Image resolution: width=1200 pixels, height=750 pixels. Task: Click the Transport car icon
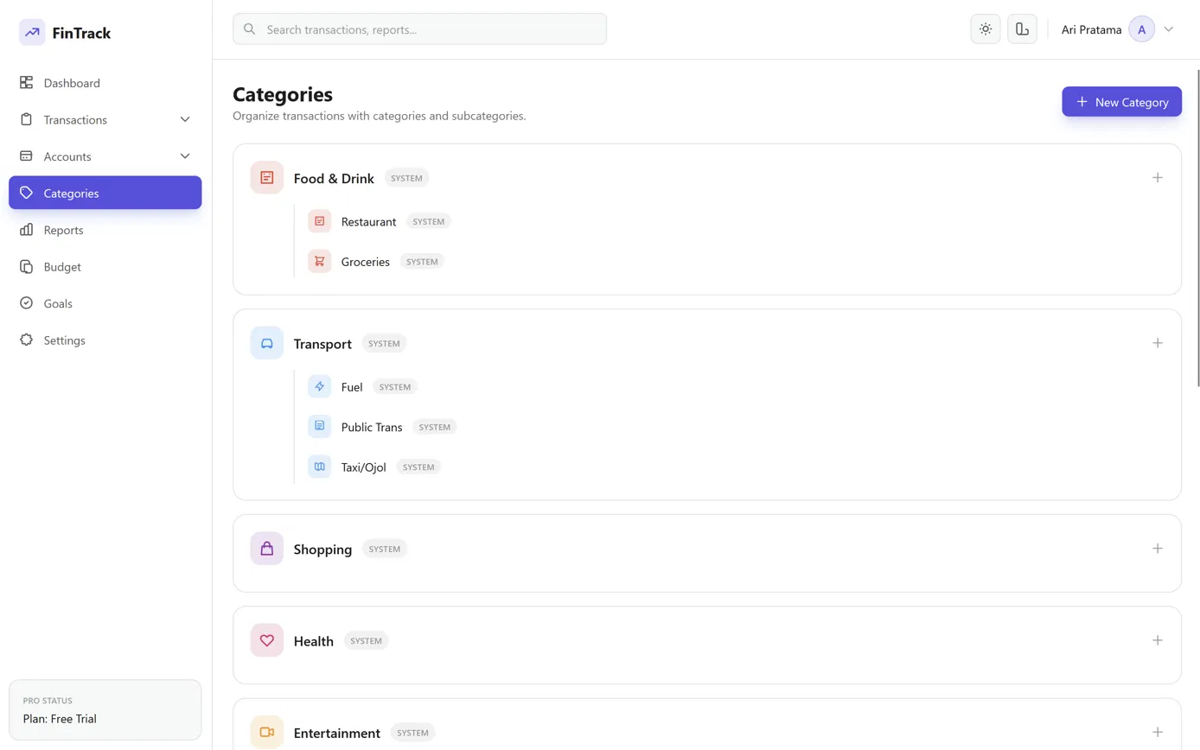pyautogui.click(x=267, y=343)
